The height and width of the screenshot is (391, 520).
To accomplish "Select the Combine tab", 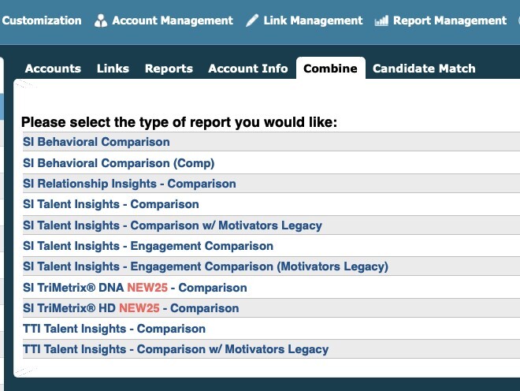I will click(331, 69).
